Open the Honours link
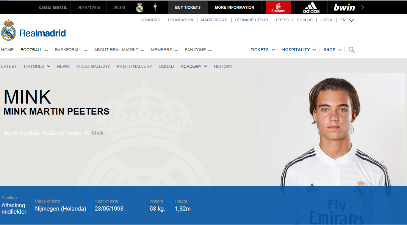 [x=150, y=20]
